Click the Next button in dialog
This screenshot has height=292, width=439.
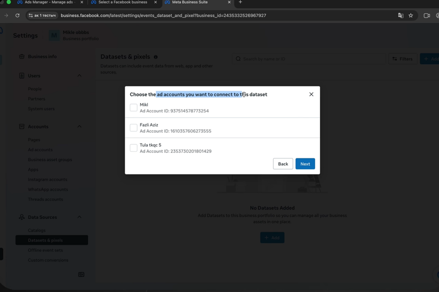305,164
